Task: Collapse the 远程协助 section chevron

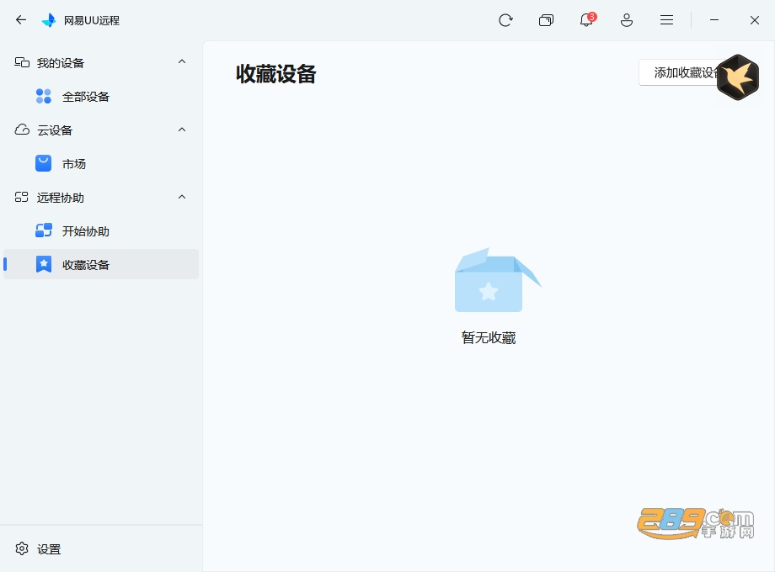Action: [182, 197]
